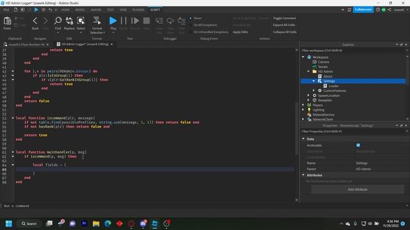Click the quick-access blue play icon

coord(37,10)
